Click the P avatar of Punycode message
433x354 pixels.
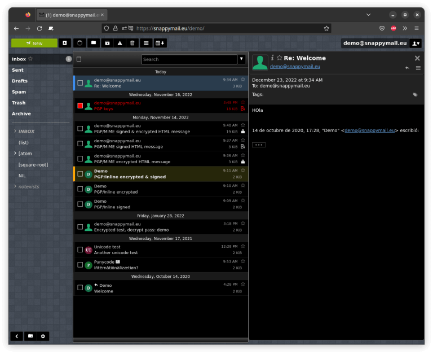click(x=89, y=265)
